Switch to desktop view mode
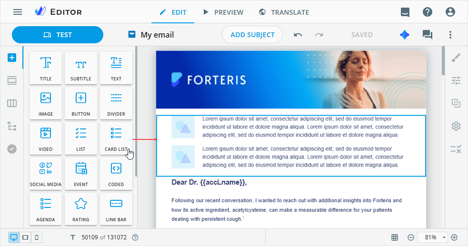This screenshot has height=246, width=468. tap(14, 237)
